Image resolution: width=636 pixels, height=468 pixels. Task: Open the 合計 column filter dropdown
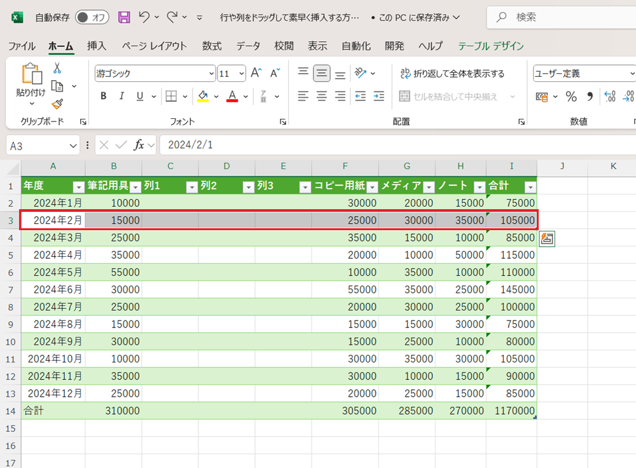(530, 186)
